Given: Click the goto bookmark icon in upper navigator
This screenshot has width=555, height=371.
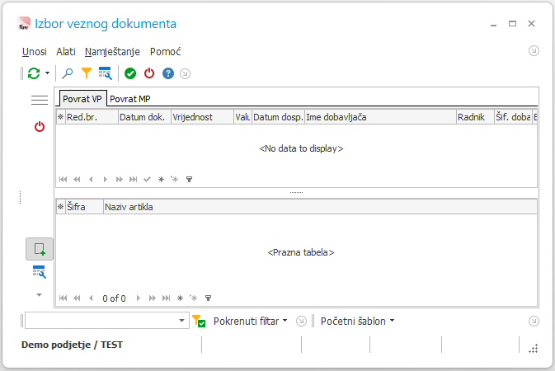Looking at the screenshot, I should pos(175,179).
